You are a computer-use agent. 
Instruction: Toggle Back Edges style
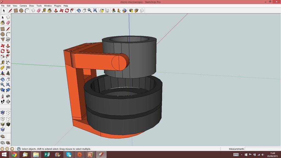click(x=8, y=112)
